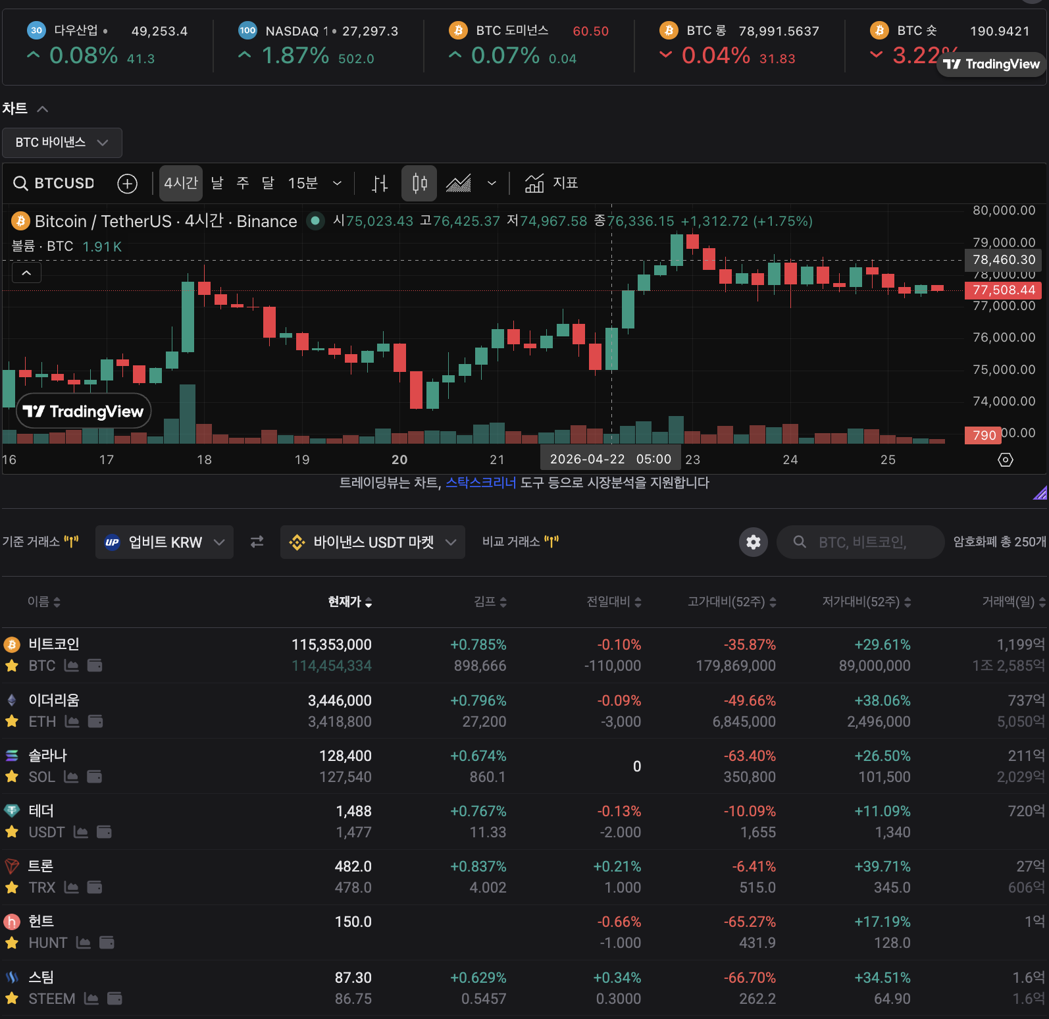Add a compare symbol with plus icon
1049x1019 pixels.
coord(127,184)
